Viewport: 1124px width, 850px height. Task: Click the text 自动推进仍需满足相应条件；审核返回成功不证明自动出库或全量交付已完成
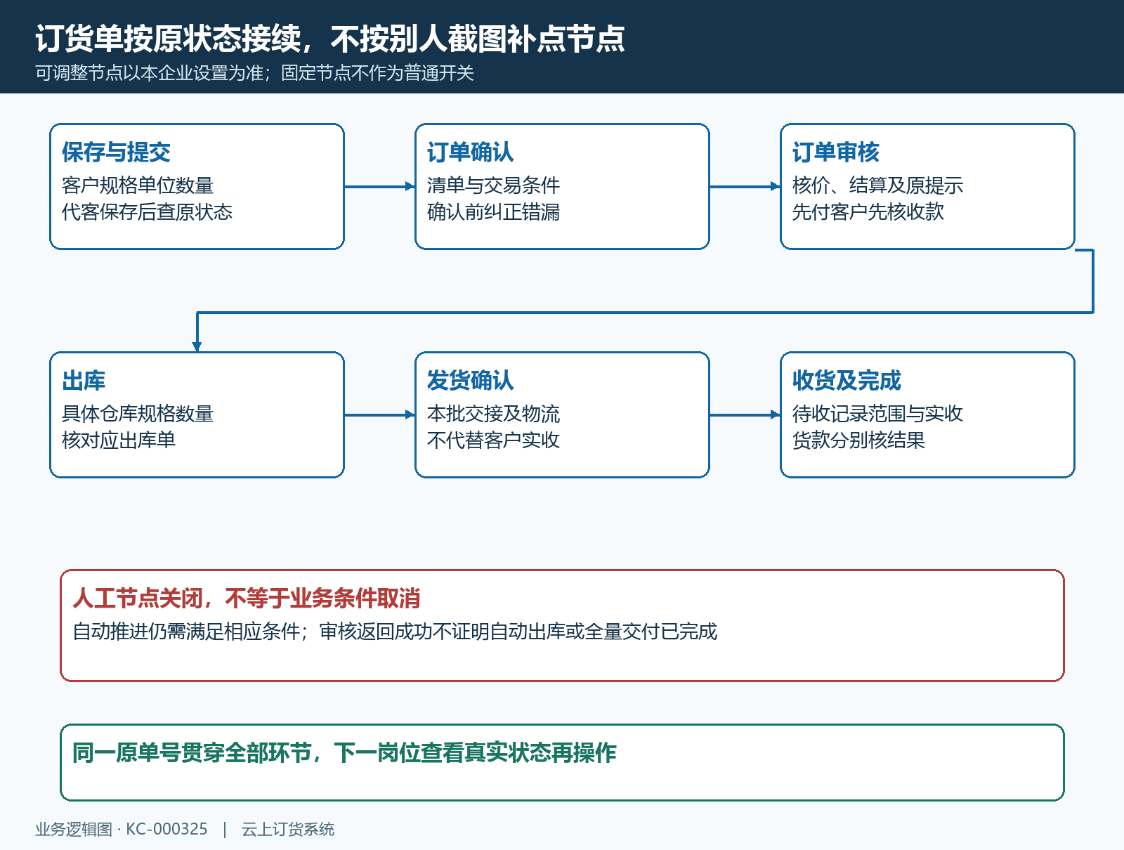tap(395, 632)
